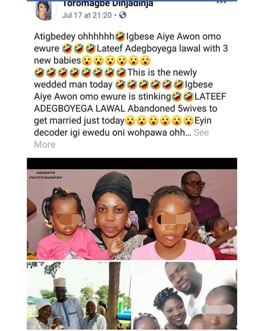Click the Sheryph Photography watermark
The height and width of the screenshot is (331, 264).
pos(46,175)
